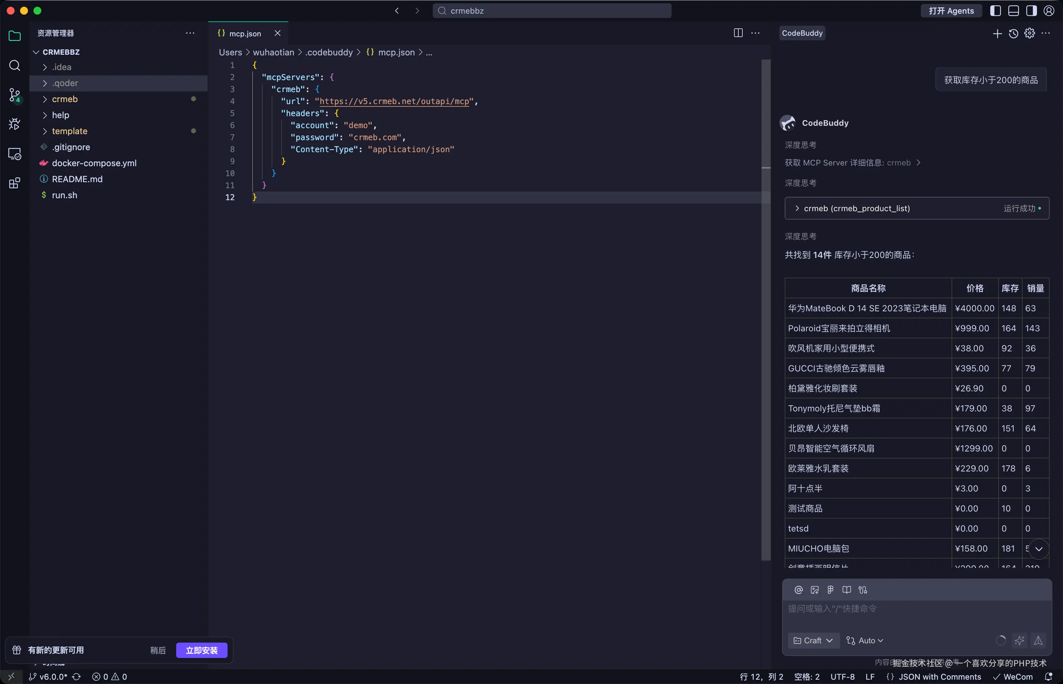
Task: Start a new CodeBuddy chat with plus icon
Action: 997,34
